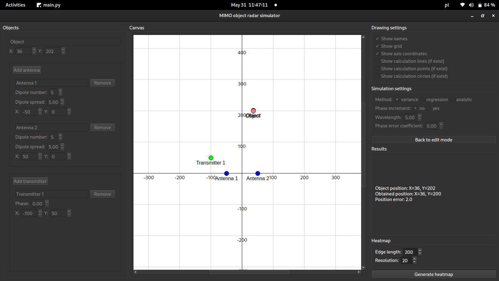Click the Resolution stepper arrows

click(x=414, y=260)
